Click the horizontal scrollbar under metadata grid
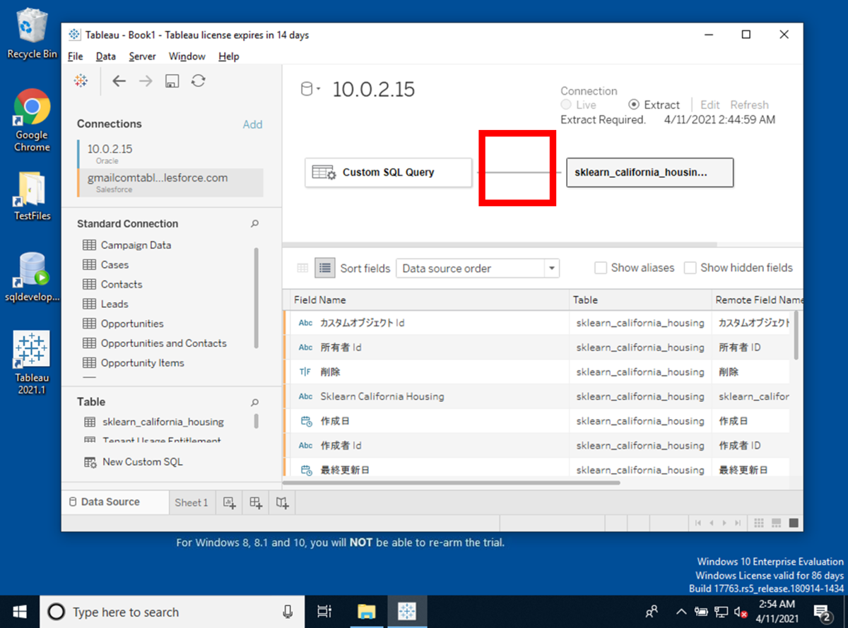The image size is (848, 628). click(x=452, y=482)
